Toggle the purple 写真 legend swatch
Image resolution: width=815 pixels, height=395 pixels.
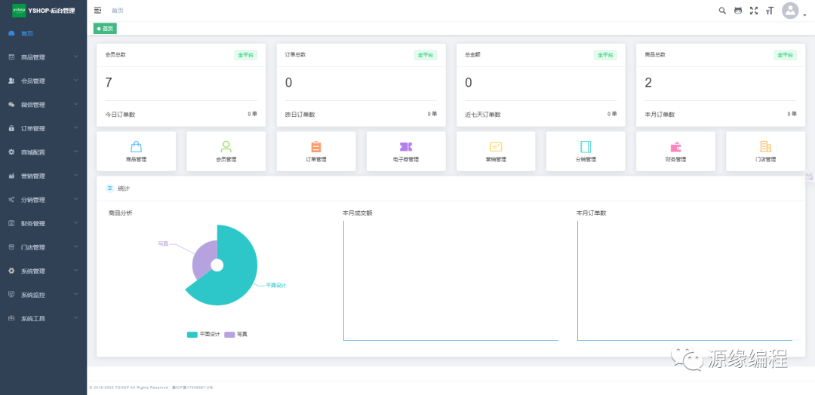pos(229,334)
